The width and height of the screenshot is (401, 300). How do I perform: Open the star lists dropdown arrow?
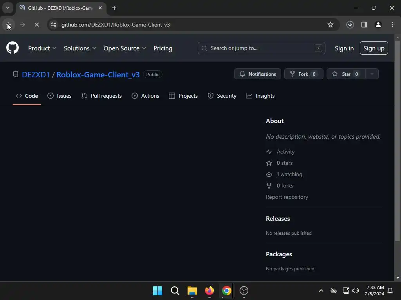(372, 74)
